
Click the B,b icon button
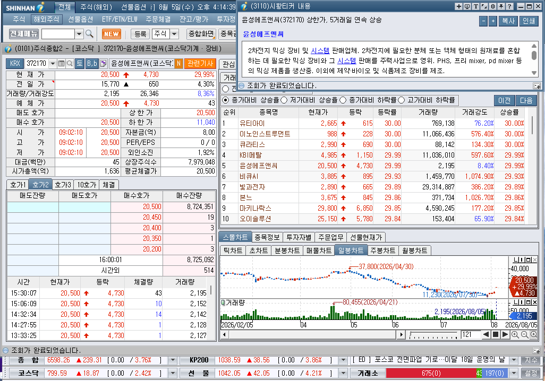click(92, 63)
